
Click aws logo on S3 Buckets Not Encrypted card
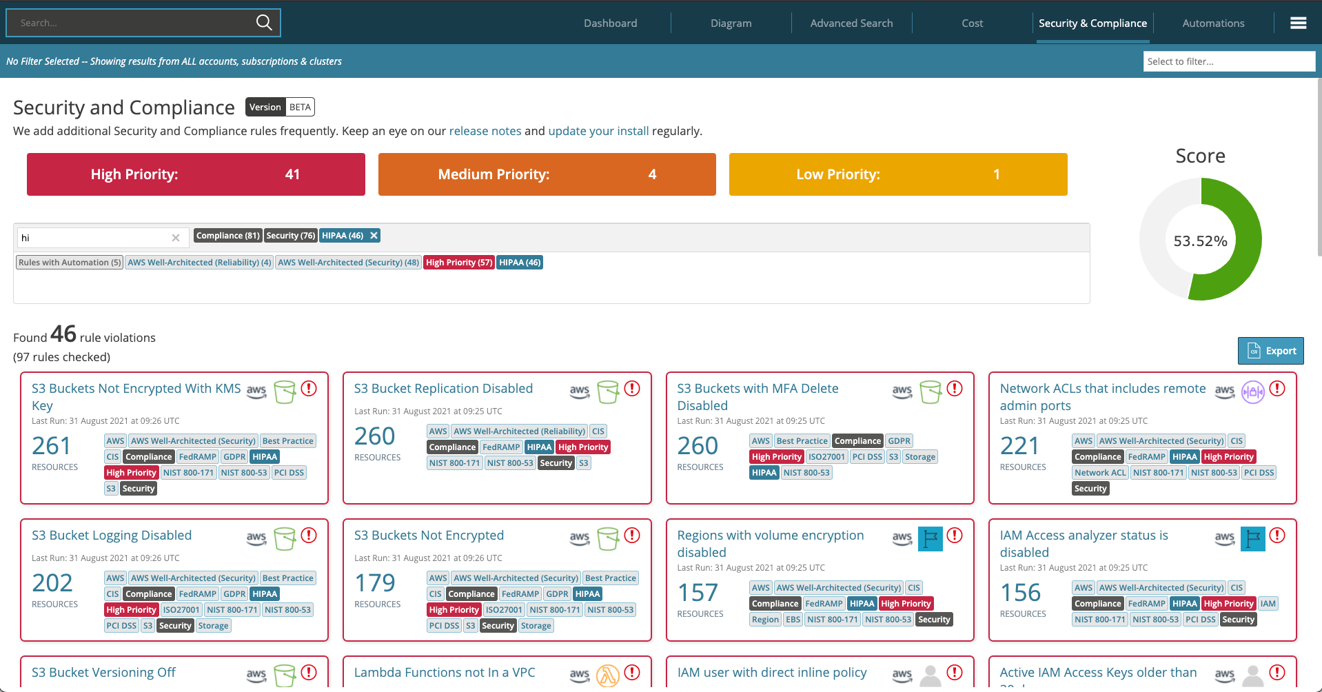(x=580, y=538)
